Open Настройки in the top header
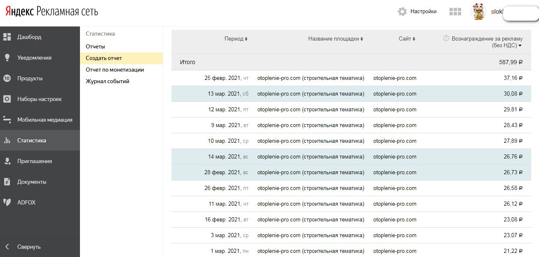This screenshot has height=257, width=539. (417, 12)
